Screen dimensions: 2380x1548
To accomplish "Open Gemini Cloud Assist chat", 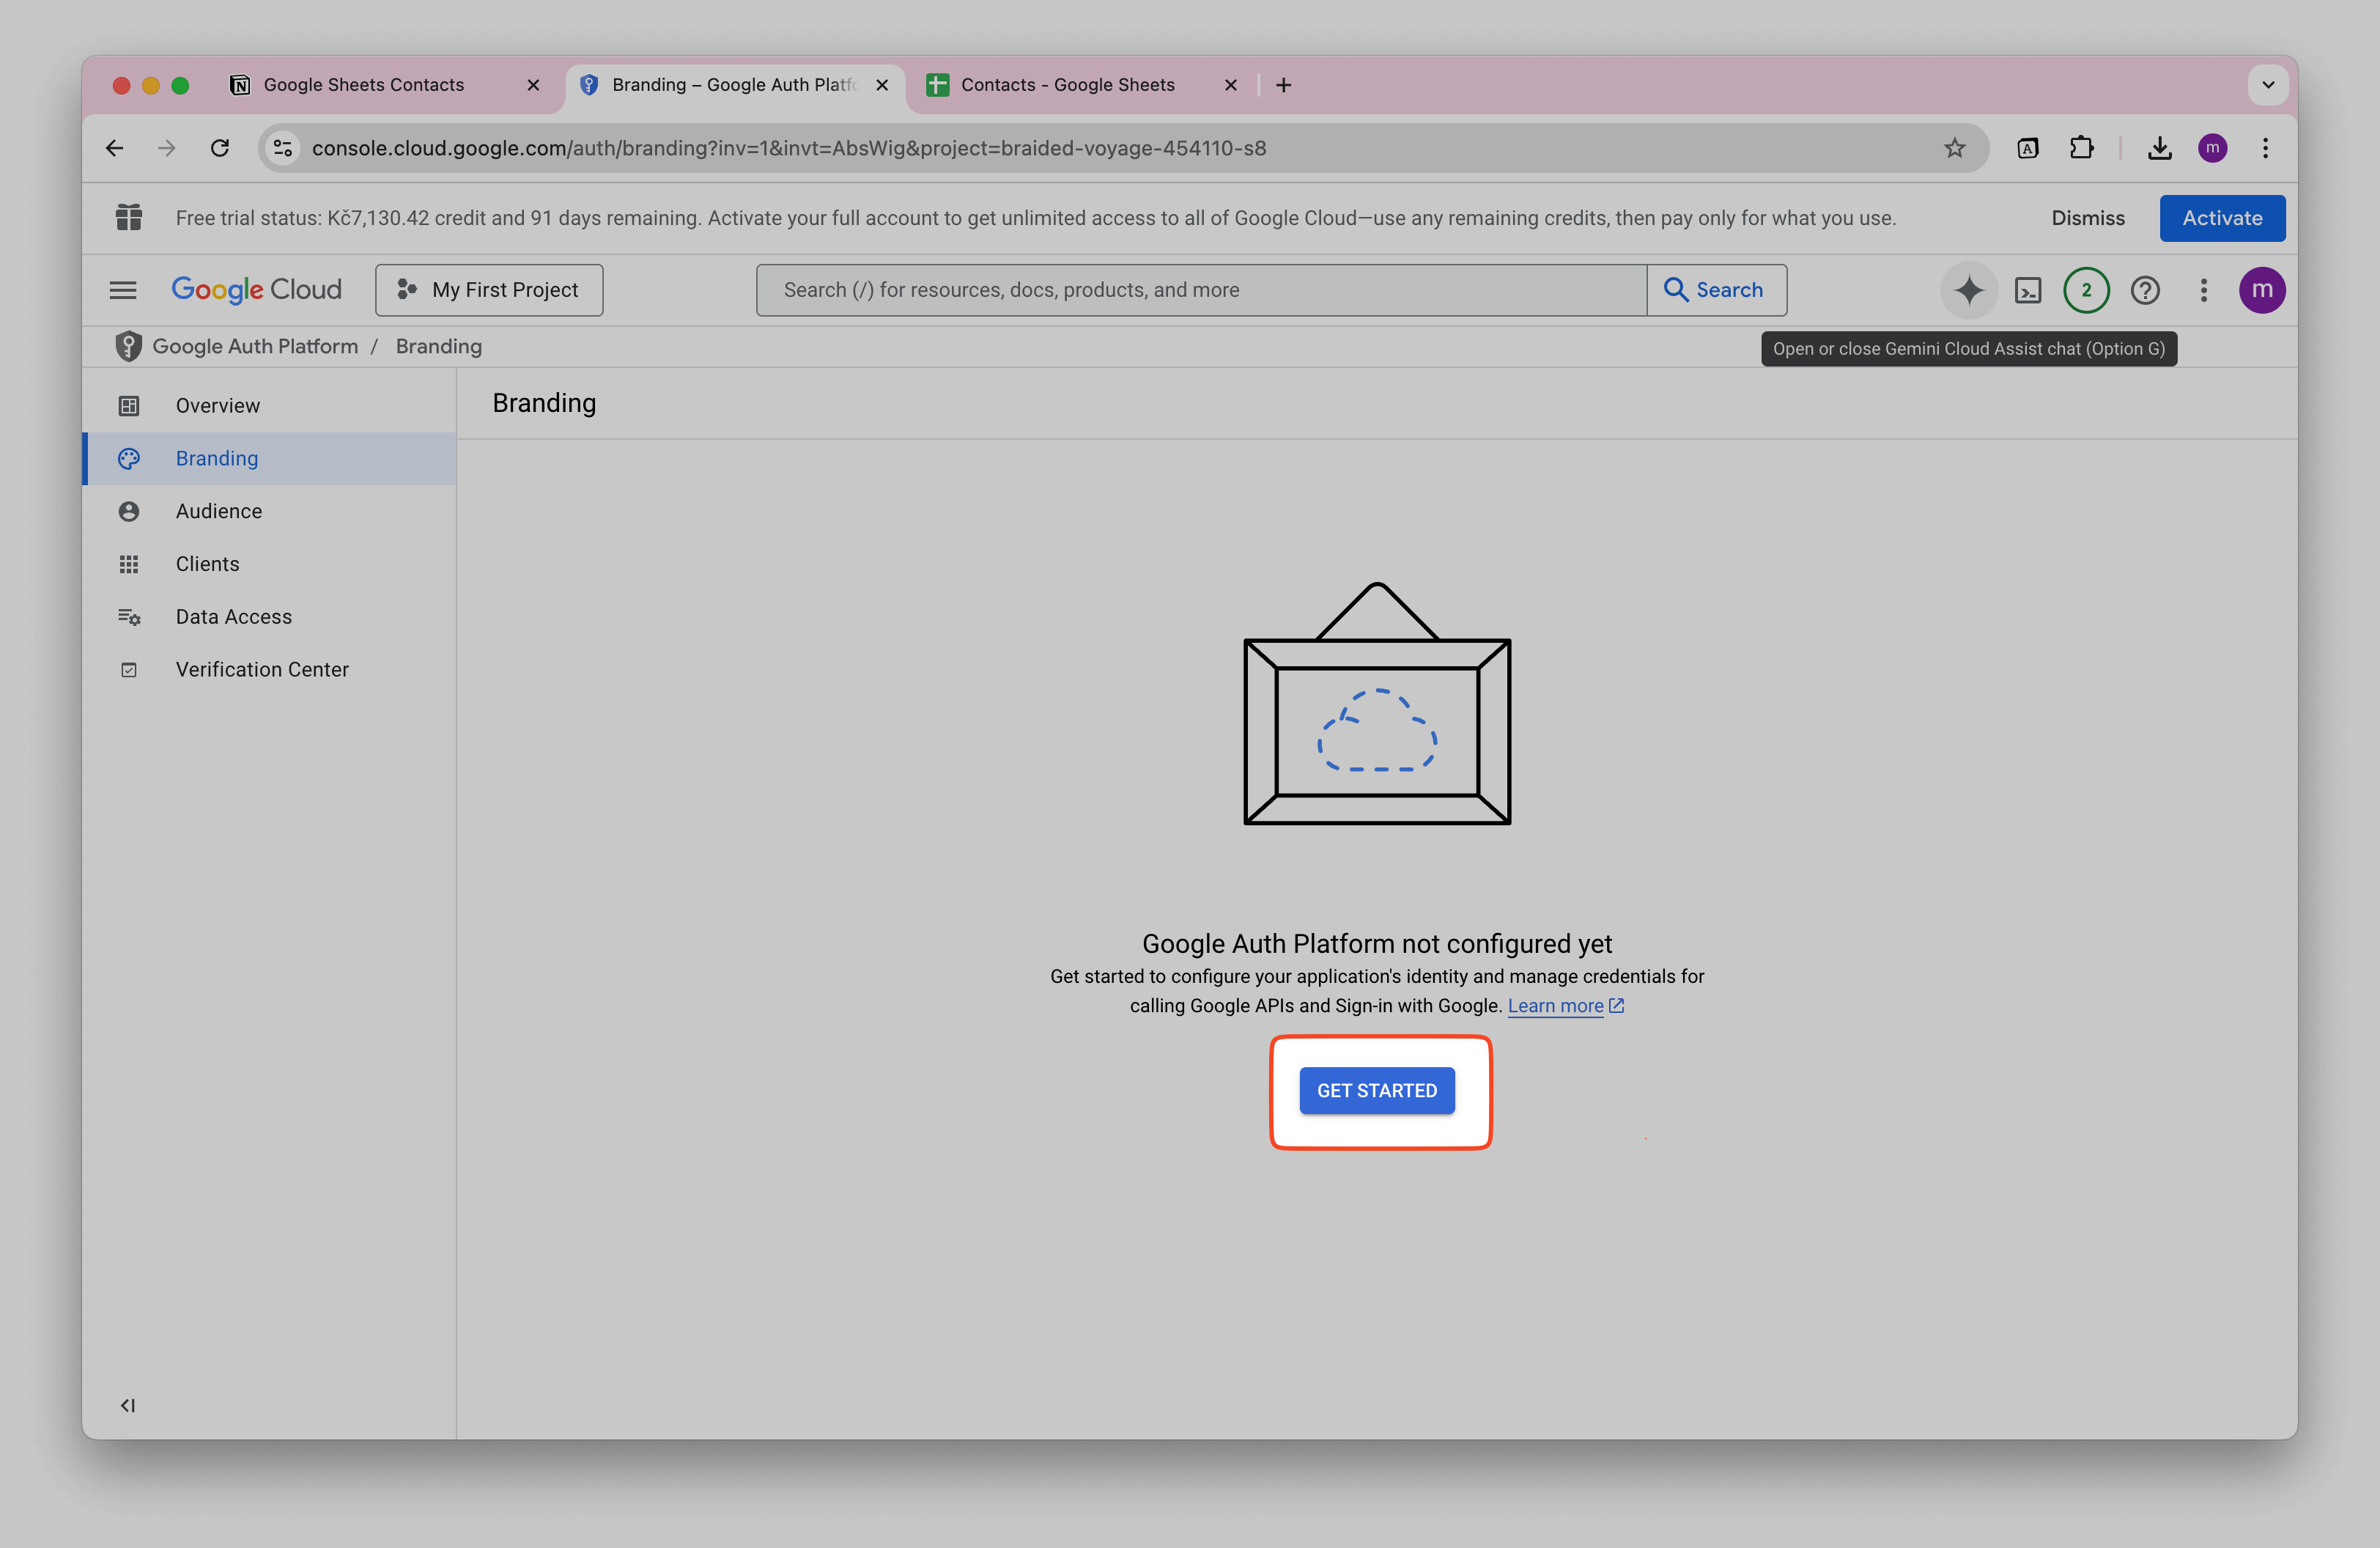I will pos(1968,290).
